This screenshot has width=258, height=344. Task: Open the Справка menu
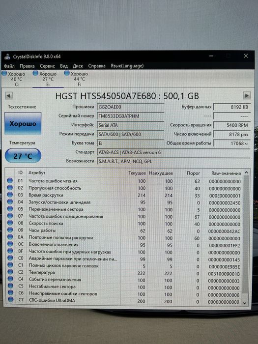point(97,66)
